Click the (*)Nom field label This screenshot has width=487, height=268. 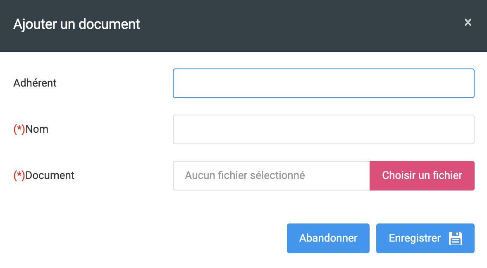point(31,129)
